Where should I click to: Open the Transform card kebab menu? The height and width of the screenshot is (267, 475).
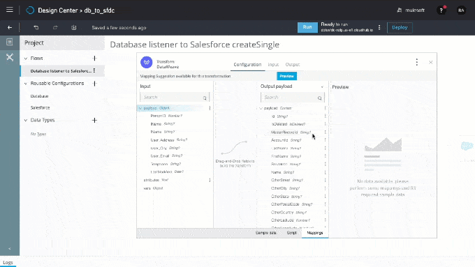tap(417, 62)
